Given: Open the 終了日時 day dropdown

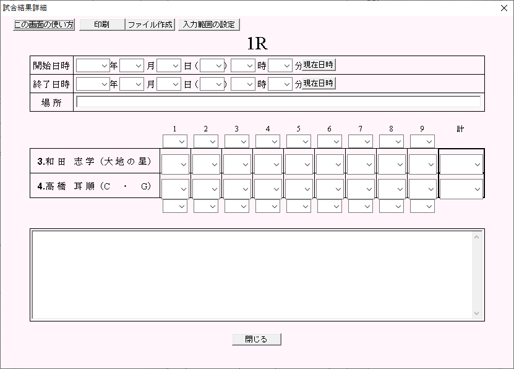Looking at the screenshot, I should click(168, 84).
